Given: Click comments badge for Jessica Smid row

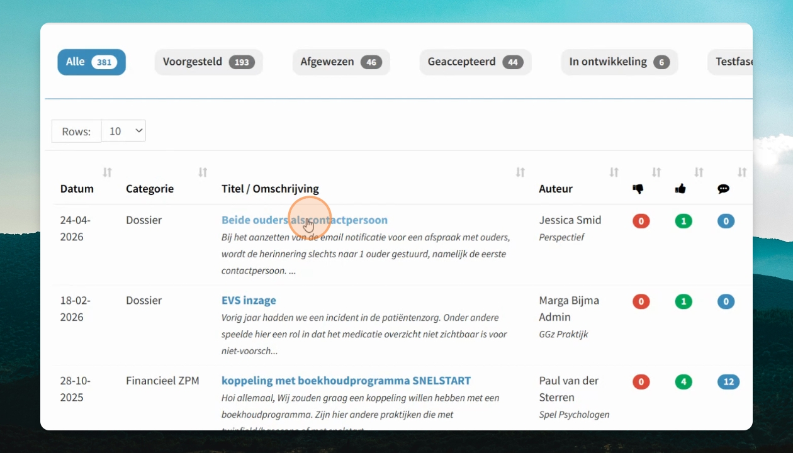Looking at the screenshot, I should (x=726, y=221).
